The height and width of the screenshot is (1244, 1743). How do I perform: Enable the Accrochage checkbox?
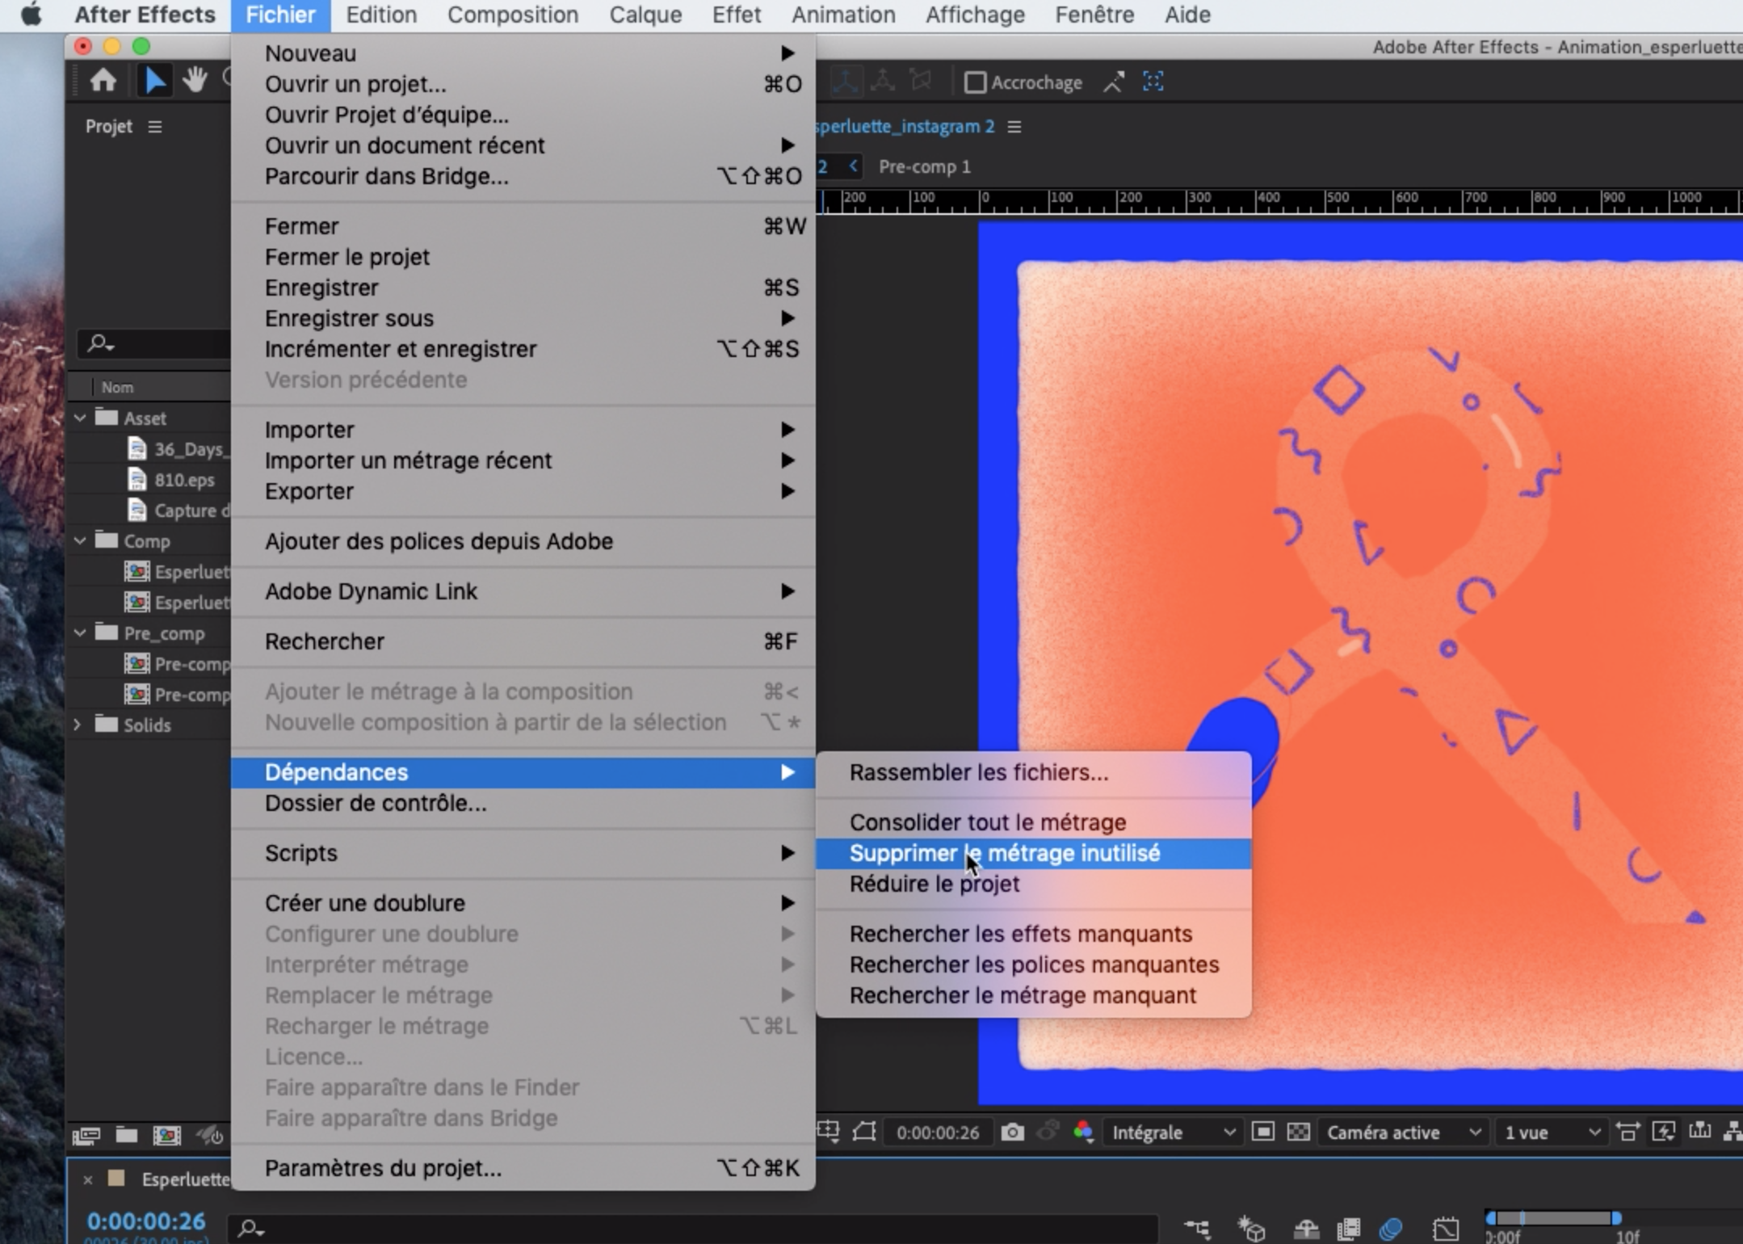tap(976, 82)
